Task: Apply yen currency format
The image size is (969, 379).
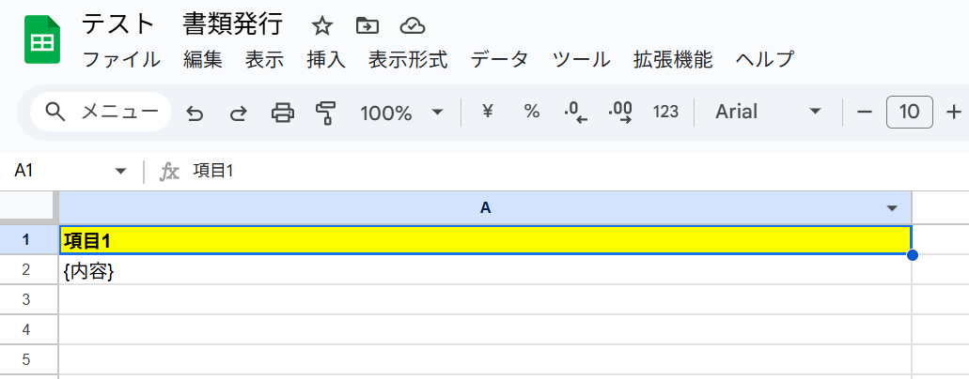Action: pyautogui.click(x=487, y=112)
